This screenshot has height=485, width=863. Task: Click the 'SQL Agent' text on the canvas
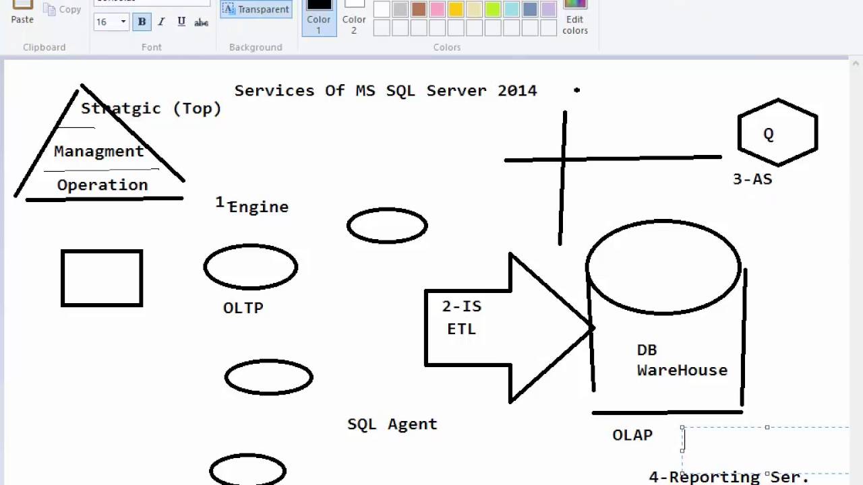(392, 424)
